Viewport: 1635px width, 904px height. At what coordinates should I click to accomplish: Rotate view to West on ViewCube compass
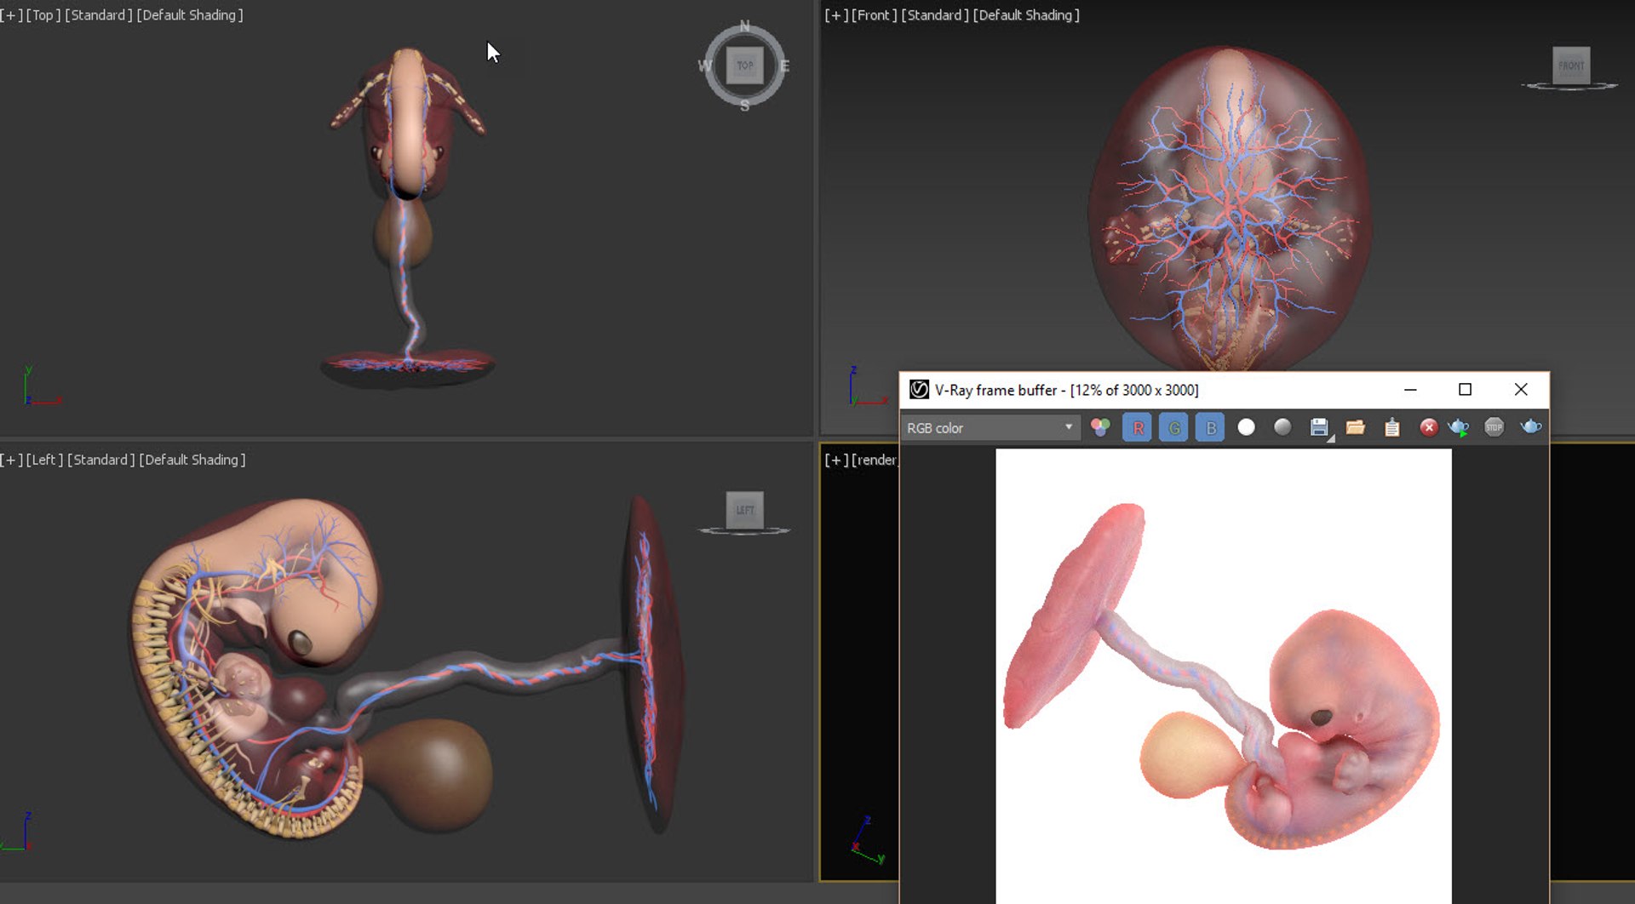pyautogui.click(x=705, y=66)
